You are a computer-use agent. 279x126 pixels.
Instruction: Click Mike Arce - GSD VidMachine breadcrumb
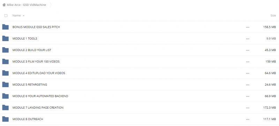27,5
